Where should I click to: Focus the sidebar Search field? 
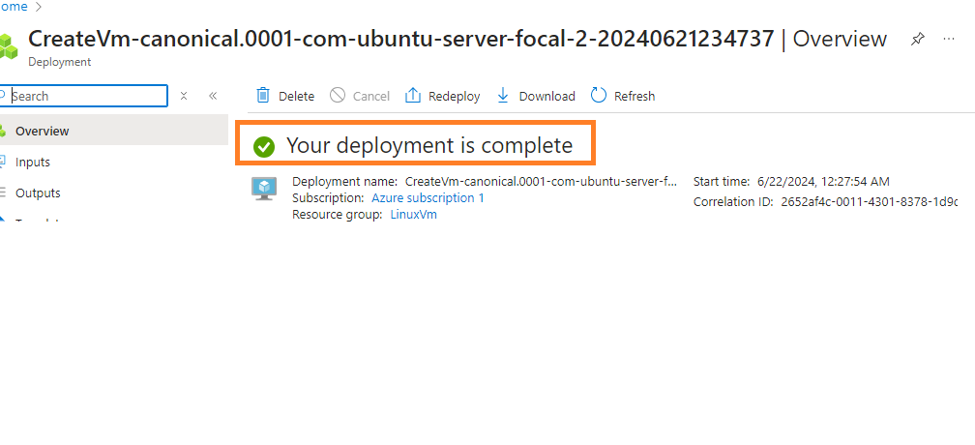(x=87, y=96)
